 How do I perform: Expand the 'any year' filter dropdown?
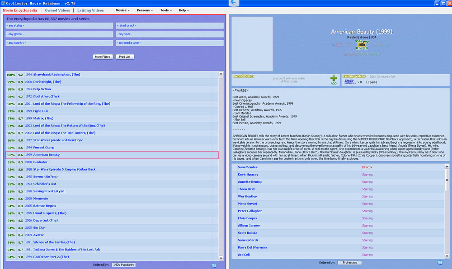pos(169,34)
